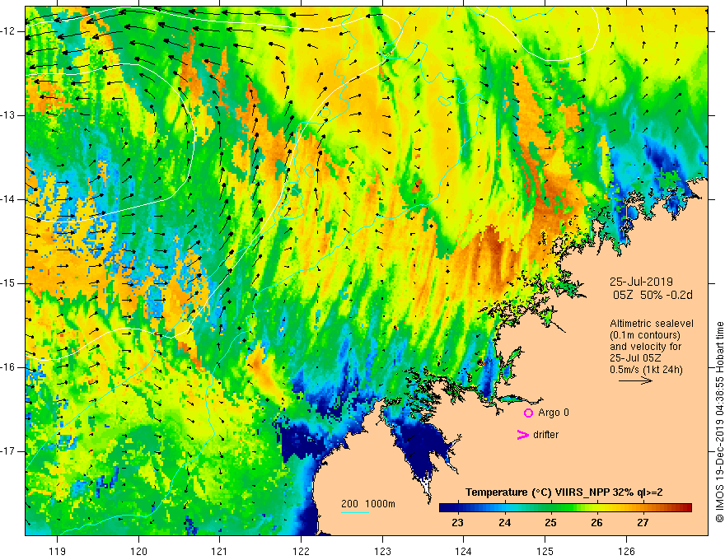Select the 24 label on temperature scale

coord(504,523)
